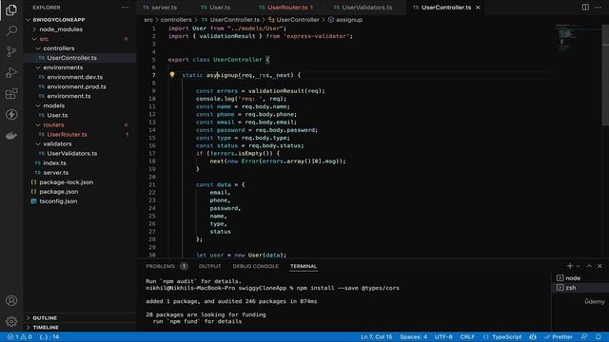Open the Docker whale icon view

point(11,135)
